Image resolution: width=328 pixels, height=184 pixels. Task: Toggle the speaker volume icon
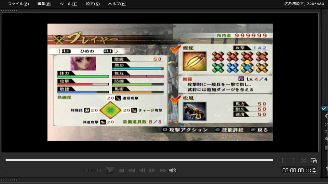[x=173, y=170]
